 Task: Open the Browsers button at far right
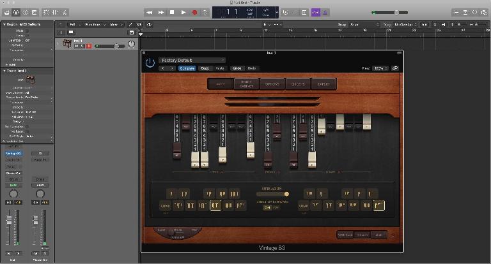click(x=484, y=13)
